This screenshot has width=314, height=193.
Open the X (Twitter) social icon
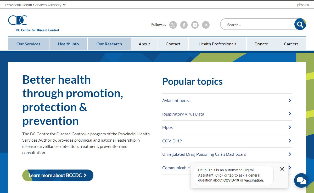tap(173, 25)
